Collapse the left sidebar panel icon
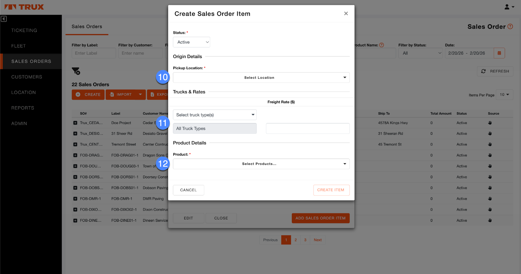 pos(4,19)
